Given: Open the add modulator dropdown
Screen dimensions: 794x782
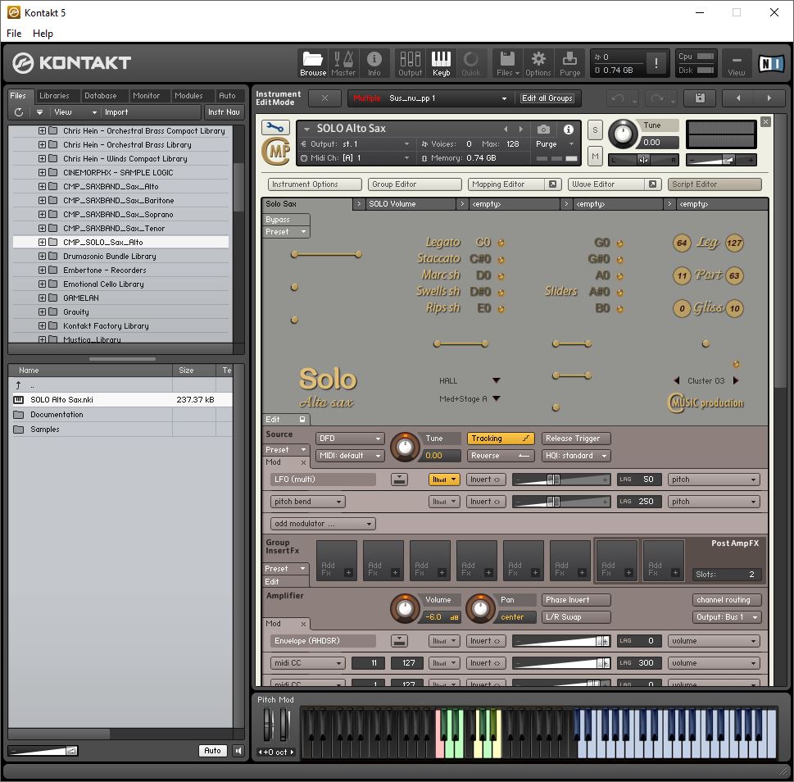Looking at the screenshot, I should (323, 523).
